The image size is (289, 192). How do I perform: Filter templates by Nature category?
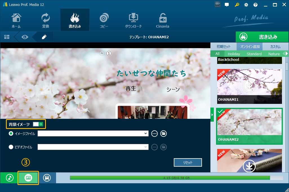point(274,54)
